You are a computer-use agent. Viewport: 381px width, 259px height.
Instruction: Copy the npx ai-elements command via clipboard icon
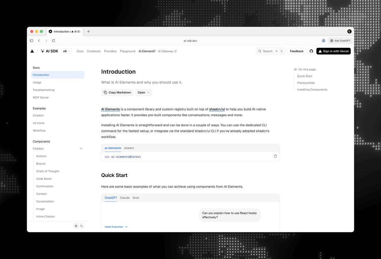pos(275,156)
